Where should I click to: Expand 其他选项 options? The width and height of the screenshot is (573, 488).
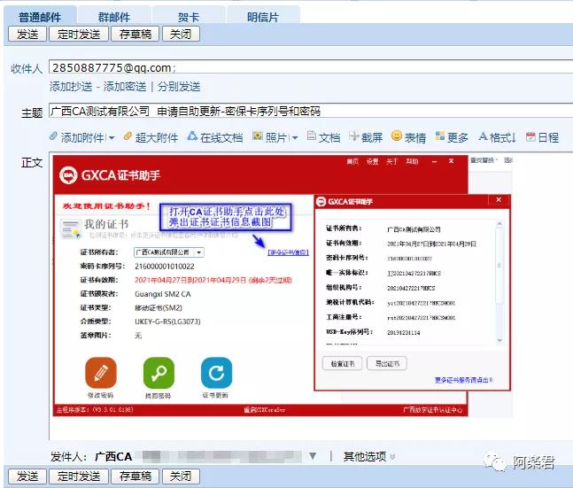(x=369, y=456)
